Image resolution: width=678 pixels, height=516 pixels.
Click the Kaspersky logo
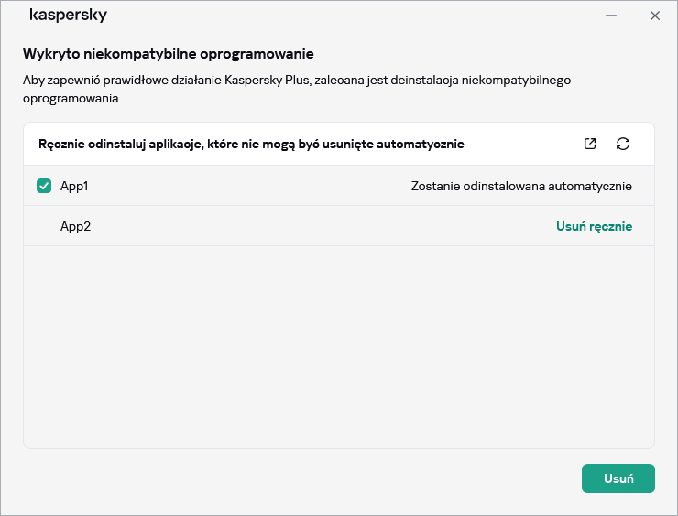[x=68, y=16]
